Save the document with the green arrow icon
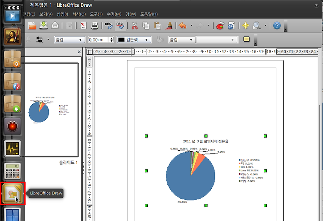 44,25
